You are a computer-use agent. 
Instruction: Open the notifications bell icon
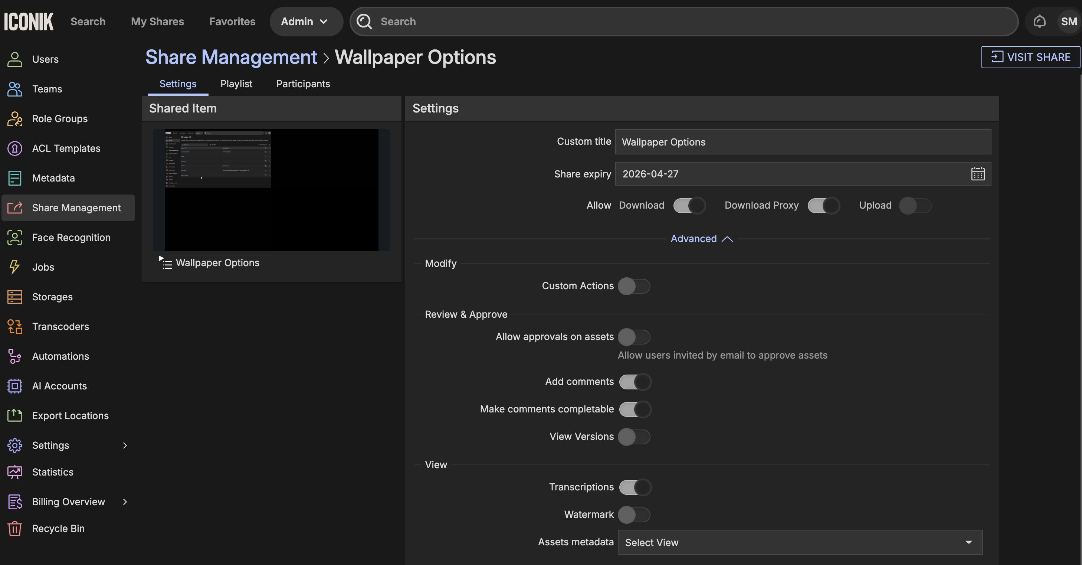[1039, 21]
